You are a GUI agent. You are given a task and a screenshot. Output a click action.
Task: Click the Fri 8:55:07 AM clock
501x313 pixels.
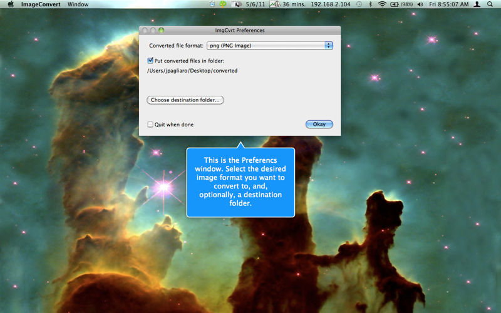pos(448,4)
